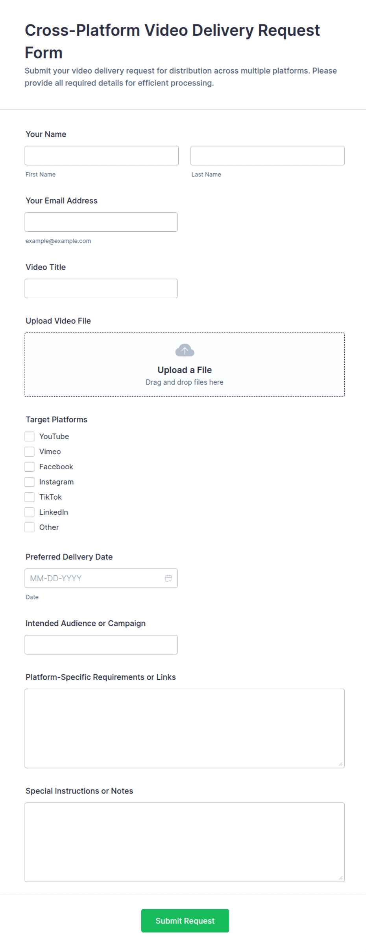Image resolution: width=366 pixels, height=952 pixels.
Task: Click the Submit Request button
Action: [x=185, y=920]
